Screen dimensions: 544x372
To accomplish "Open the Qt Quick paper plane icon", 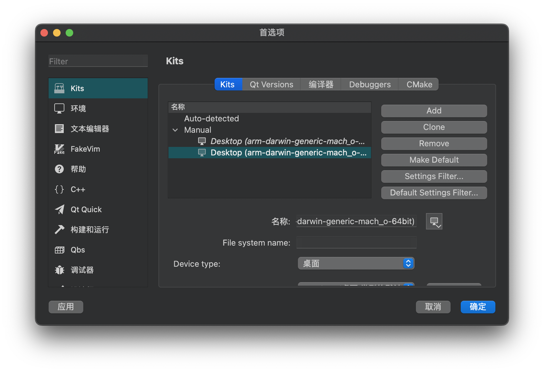I will [x=59, y=209].
